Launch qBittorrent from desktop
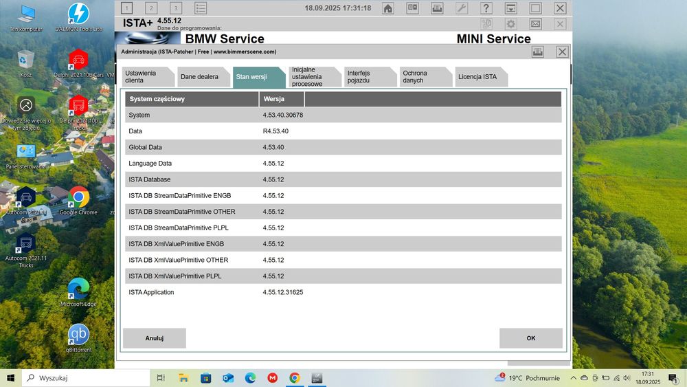This screenshot has width=687, height=387. click(78, 338)
